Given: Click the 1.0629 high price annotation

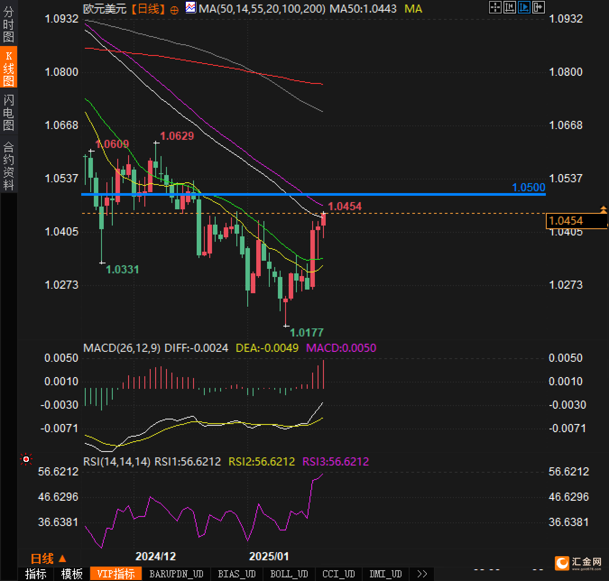Looking at the screenshot, I should (x=177, y=136).
